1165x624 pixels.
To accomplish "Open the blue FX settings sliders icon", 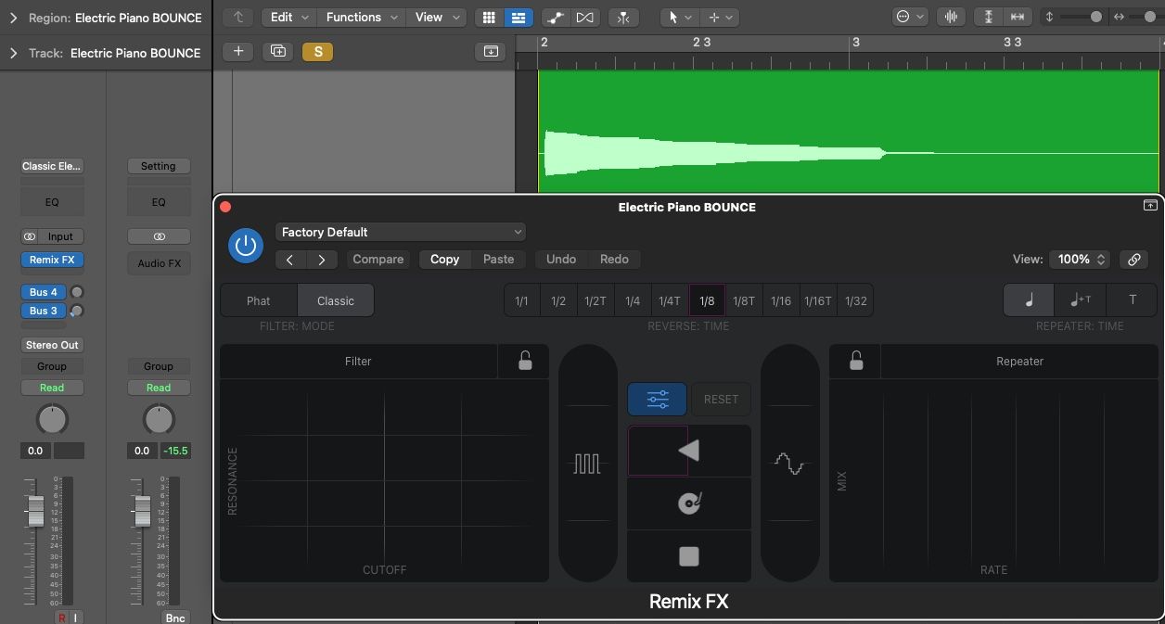I will 657,399.
